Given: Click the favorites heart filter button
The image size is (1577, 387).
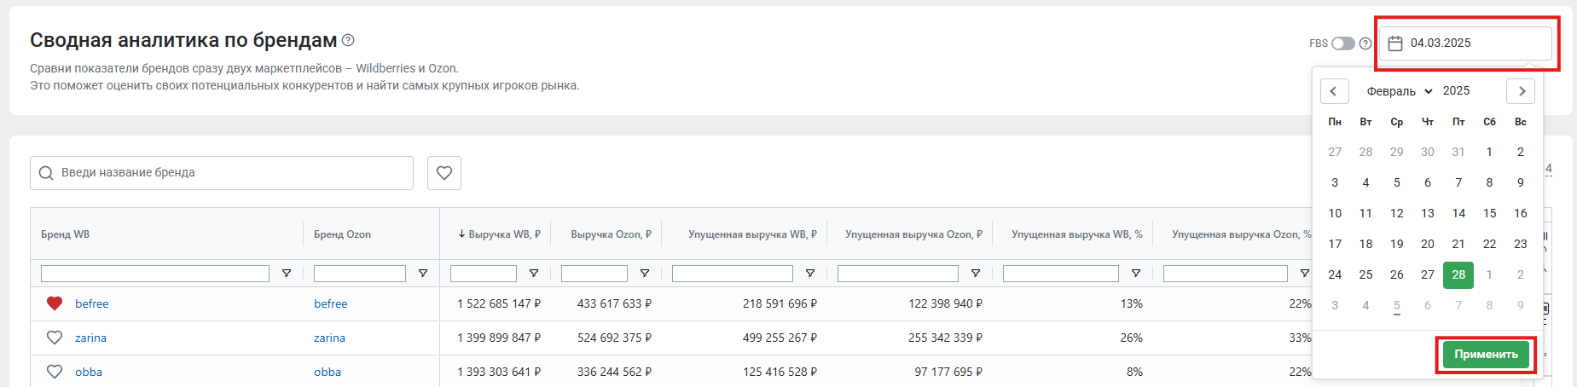Looking at the screenshot, I should point(444,173).
